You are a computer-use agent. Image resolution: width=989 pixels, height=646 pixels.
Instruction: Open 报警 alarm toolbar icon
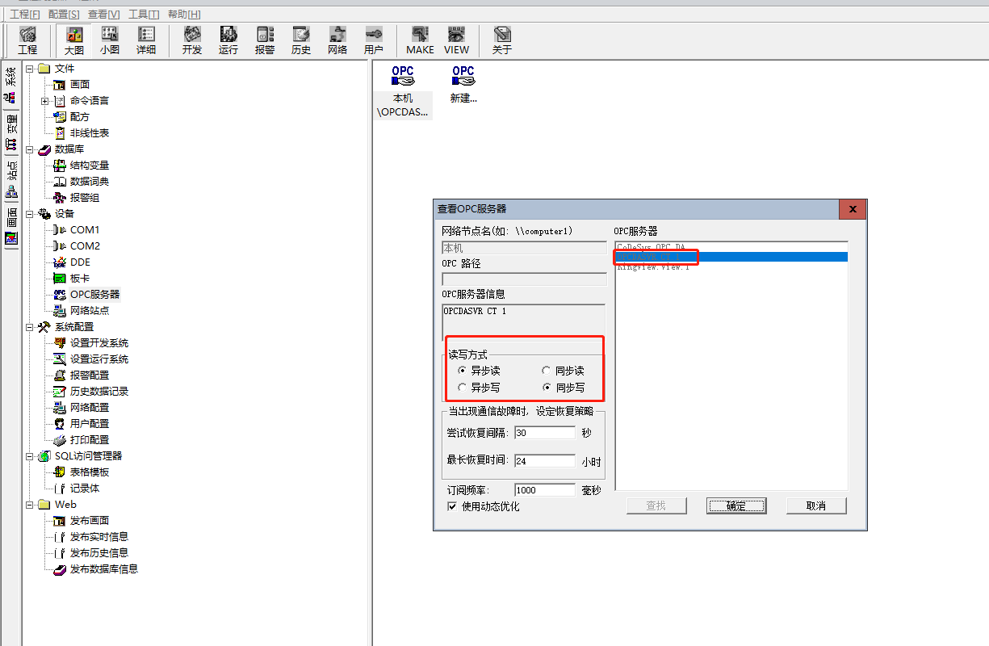pyautogui.click(x=265, y=40)
